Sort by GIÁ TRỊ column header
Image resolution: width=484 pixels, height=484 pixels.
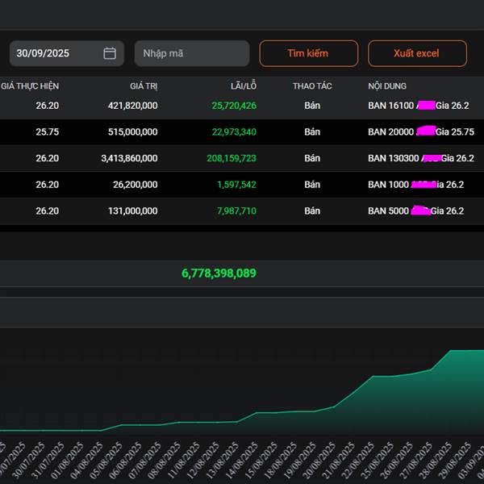[144, 86]
